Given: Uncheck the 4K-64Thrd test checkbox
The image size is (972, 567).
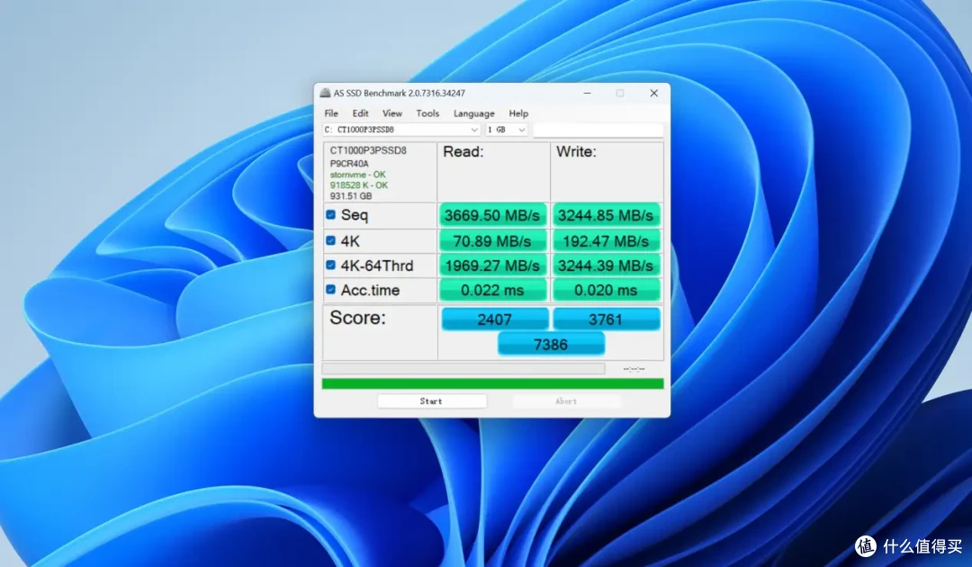Looking at the screenshot, I should tap(330, 265).
